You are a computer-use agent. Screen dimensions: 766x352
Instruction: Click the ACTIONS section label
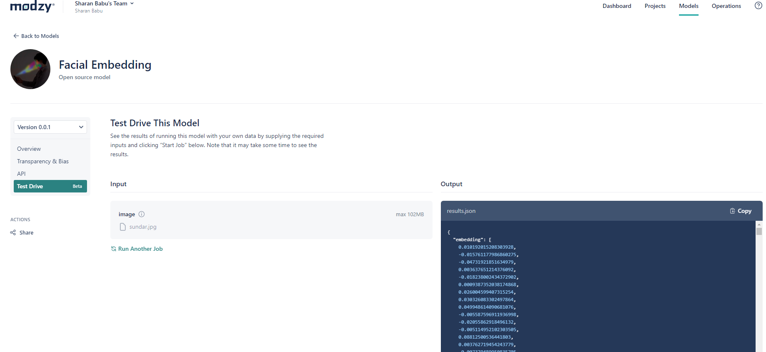tap(20, 220)
